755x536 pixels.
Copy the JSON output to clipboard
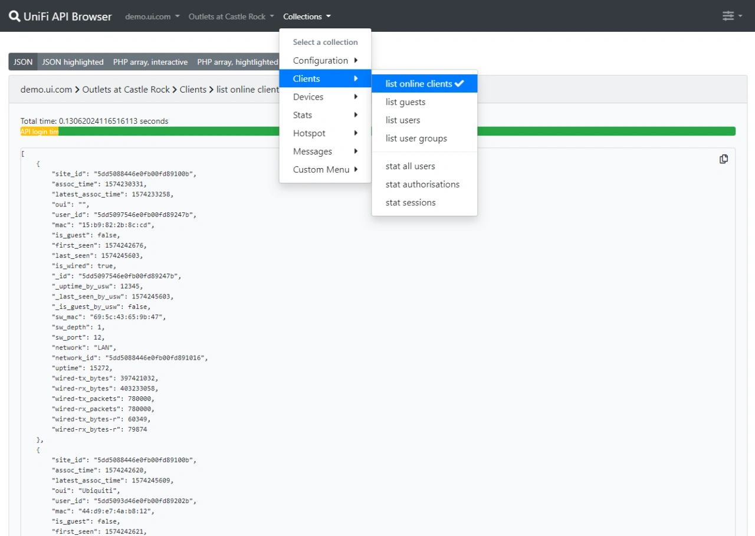click(x=724, y=159)
